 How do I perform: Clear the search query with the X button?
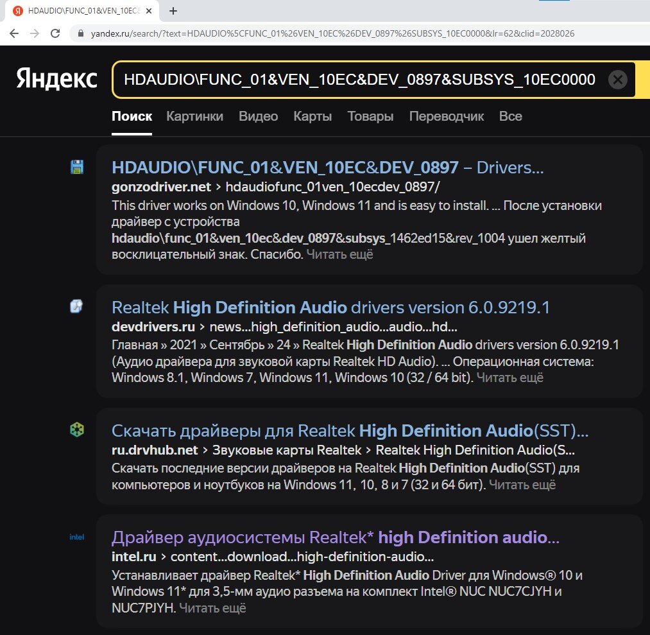point(618,79)
